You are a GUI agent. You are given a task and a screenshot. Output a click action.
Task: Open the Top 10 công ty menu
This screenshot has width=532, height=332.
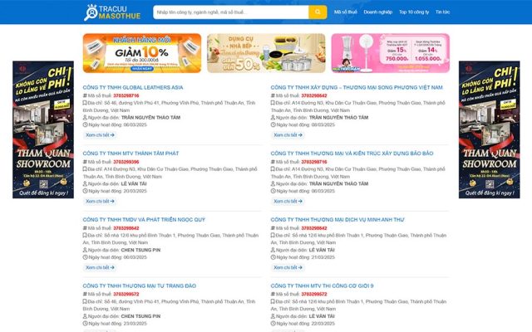tap(414, 12)
